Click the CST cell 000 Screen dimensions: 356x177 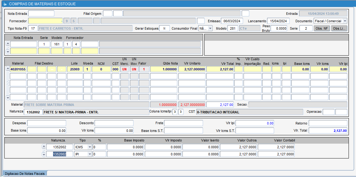tap(115, 69)
